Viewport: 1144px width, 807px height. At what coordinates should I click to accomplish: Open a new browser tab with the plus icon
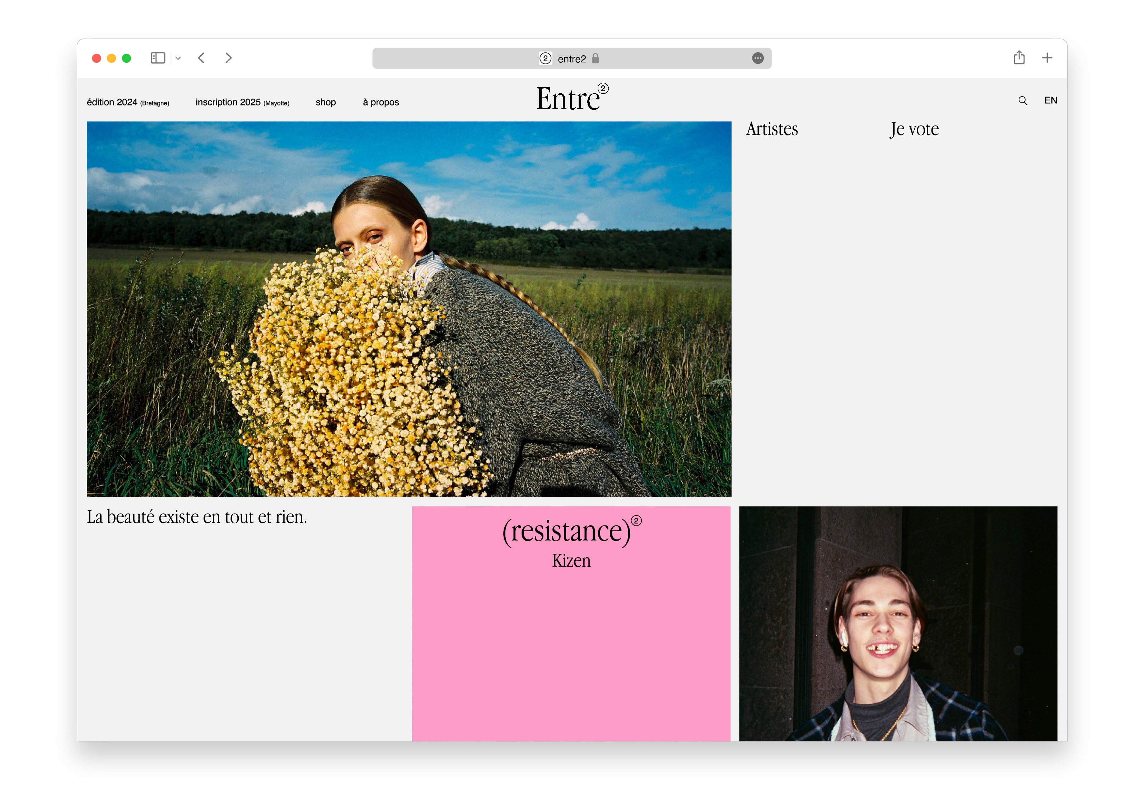tap(1047, 58)
